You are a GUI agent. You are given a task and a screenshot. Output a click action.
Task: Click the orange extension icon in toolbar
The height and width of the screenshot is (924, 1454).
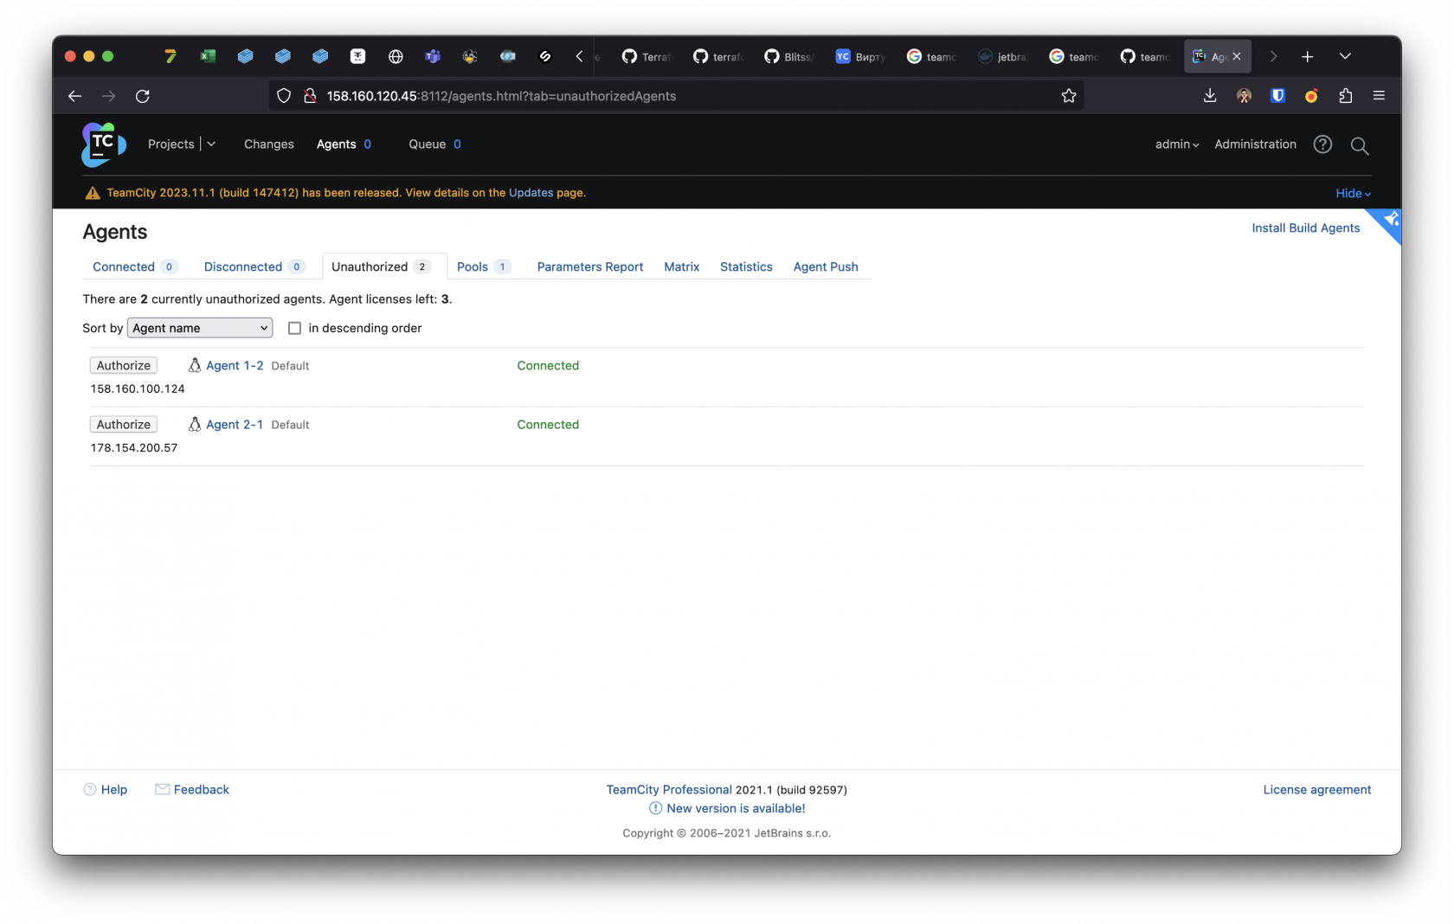pos(1311,96)
